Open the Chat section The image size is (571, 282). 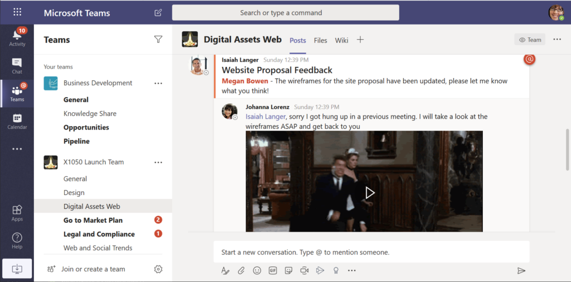tap(17, 66)
